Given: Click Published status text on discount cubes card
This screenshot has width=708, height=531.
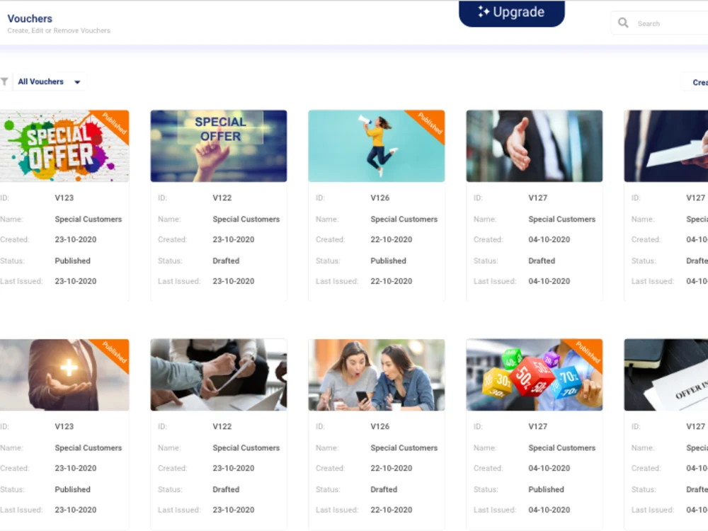Looking at the screenshot, I should click(547, 489).
